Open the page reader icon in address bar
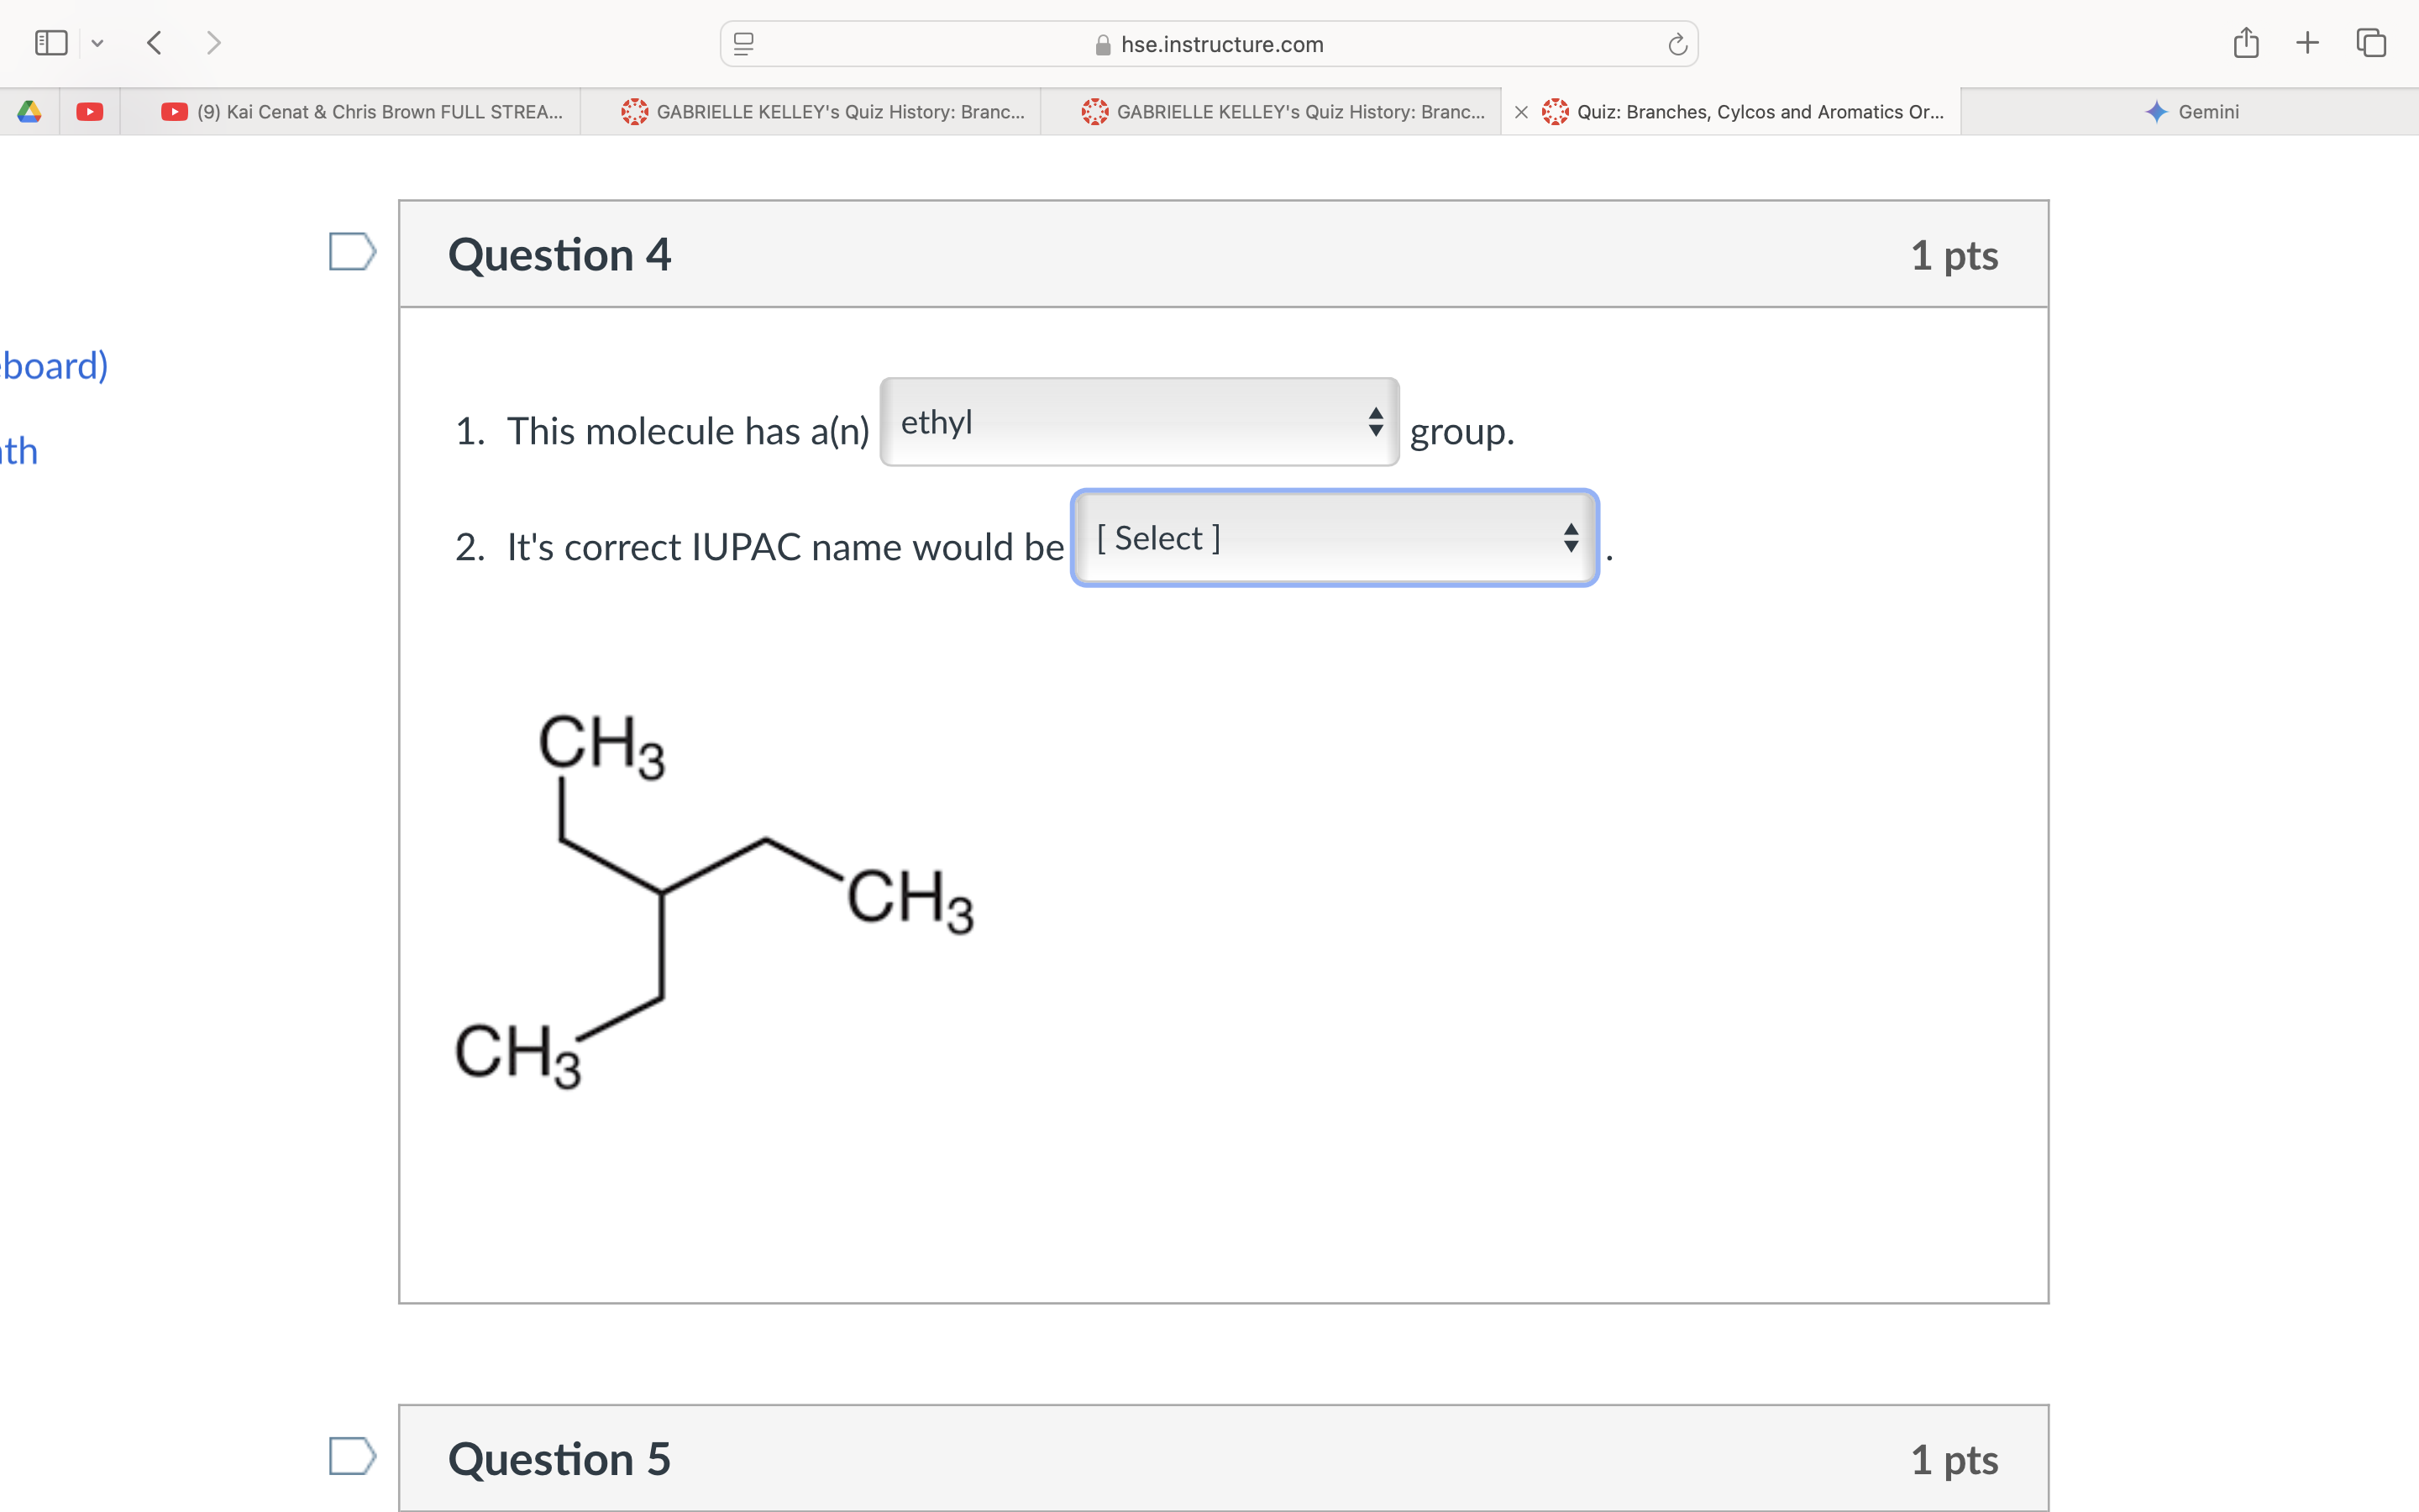Viewport: 2419px width, 1512px height. click(x=743, y=44)
